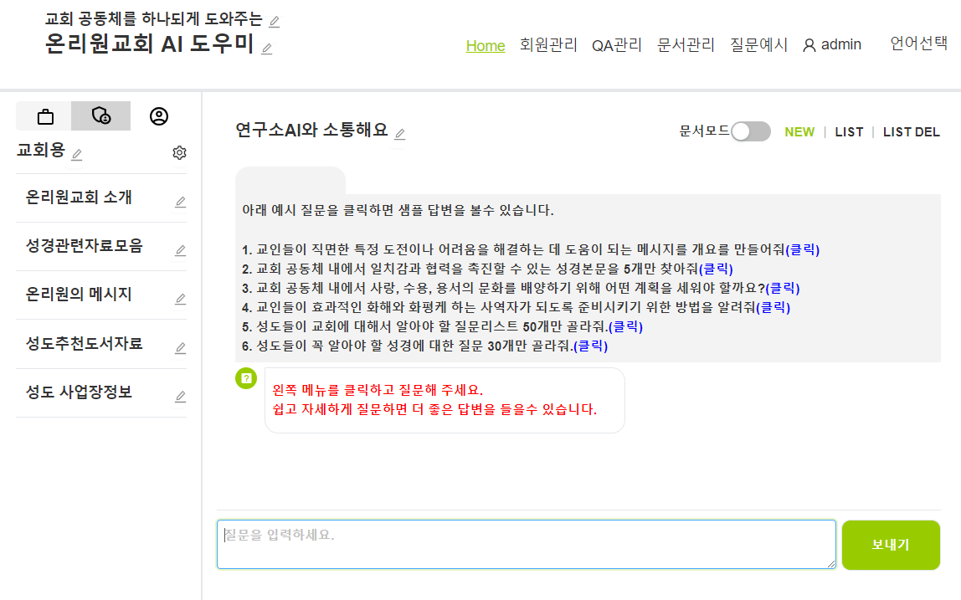961x600 pixels.
Task: Edit the 성경관련자료모음 menu item with pencil
Action: point(180,250)
